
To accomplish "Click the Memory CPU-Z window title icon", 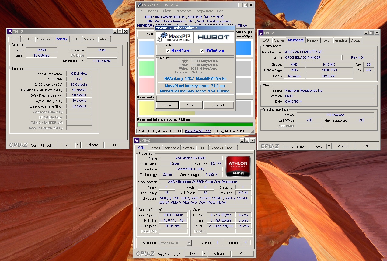I will (9, 31).
